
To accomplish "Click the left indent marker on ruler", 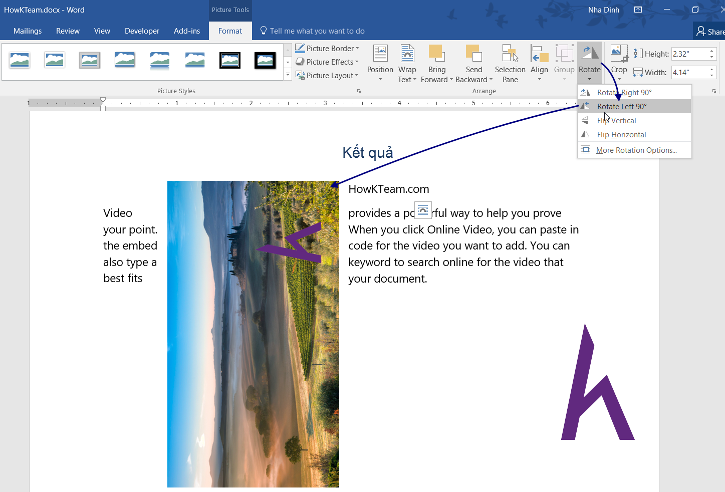I will [103, 108].
